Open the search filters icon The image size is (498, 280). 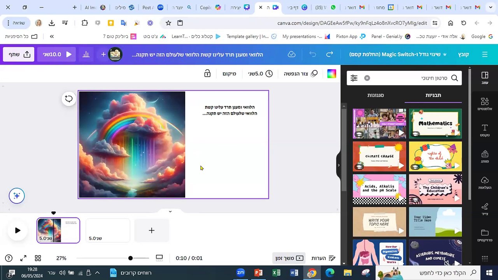tap(354, 78)
